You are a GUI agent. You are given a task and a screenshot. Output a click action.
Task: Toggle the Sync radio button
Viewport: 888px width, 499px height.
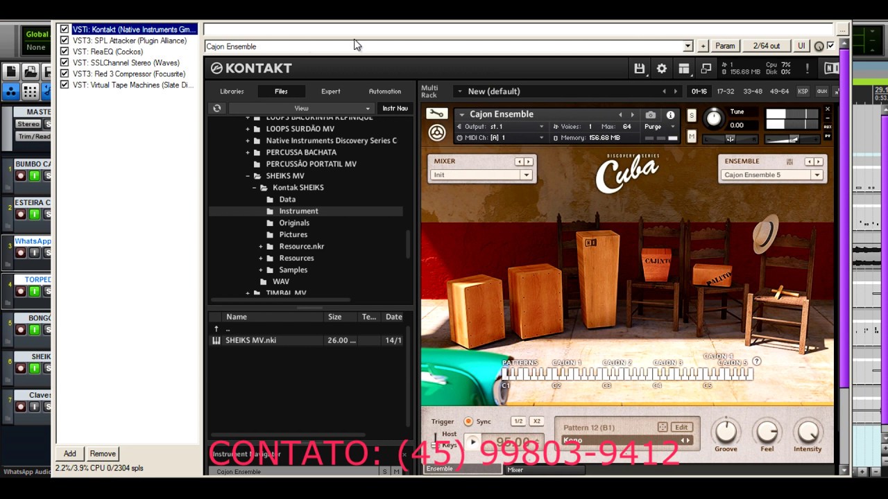tap(468, 421)
